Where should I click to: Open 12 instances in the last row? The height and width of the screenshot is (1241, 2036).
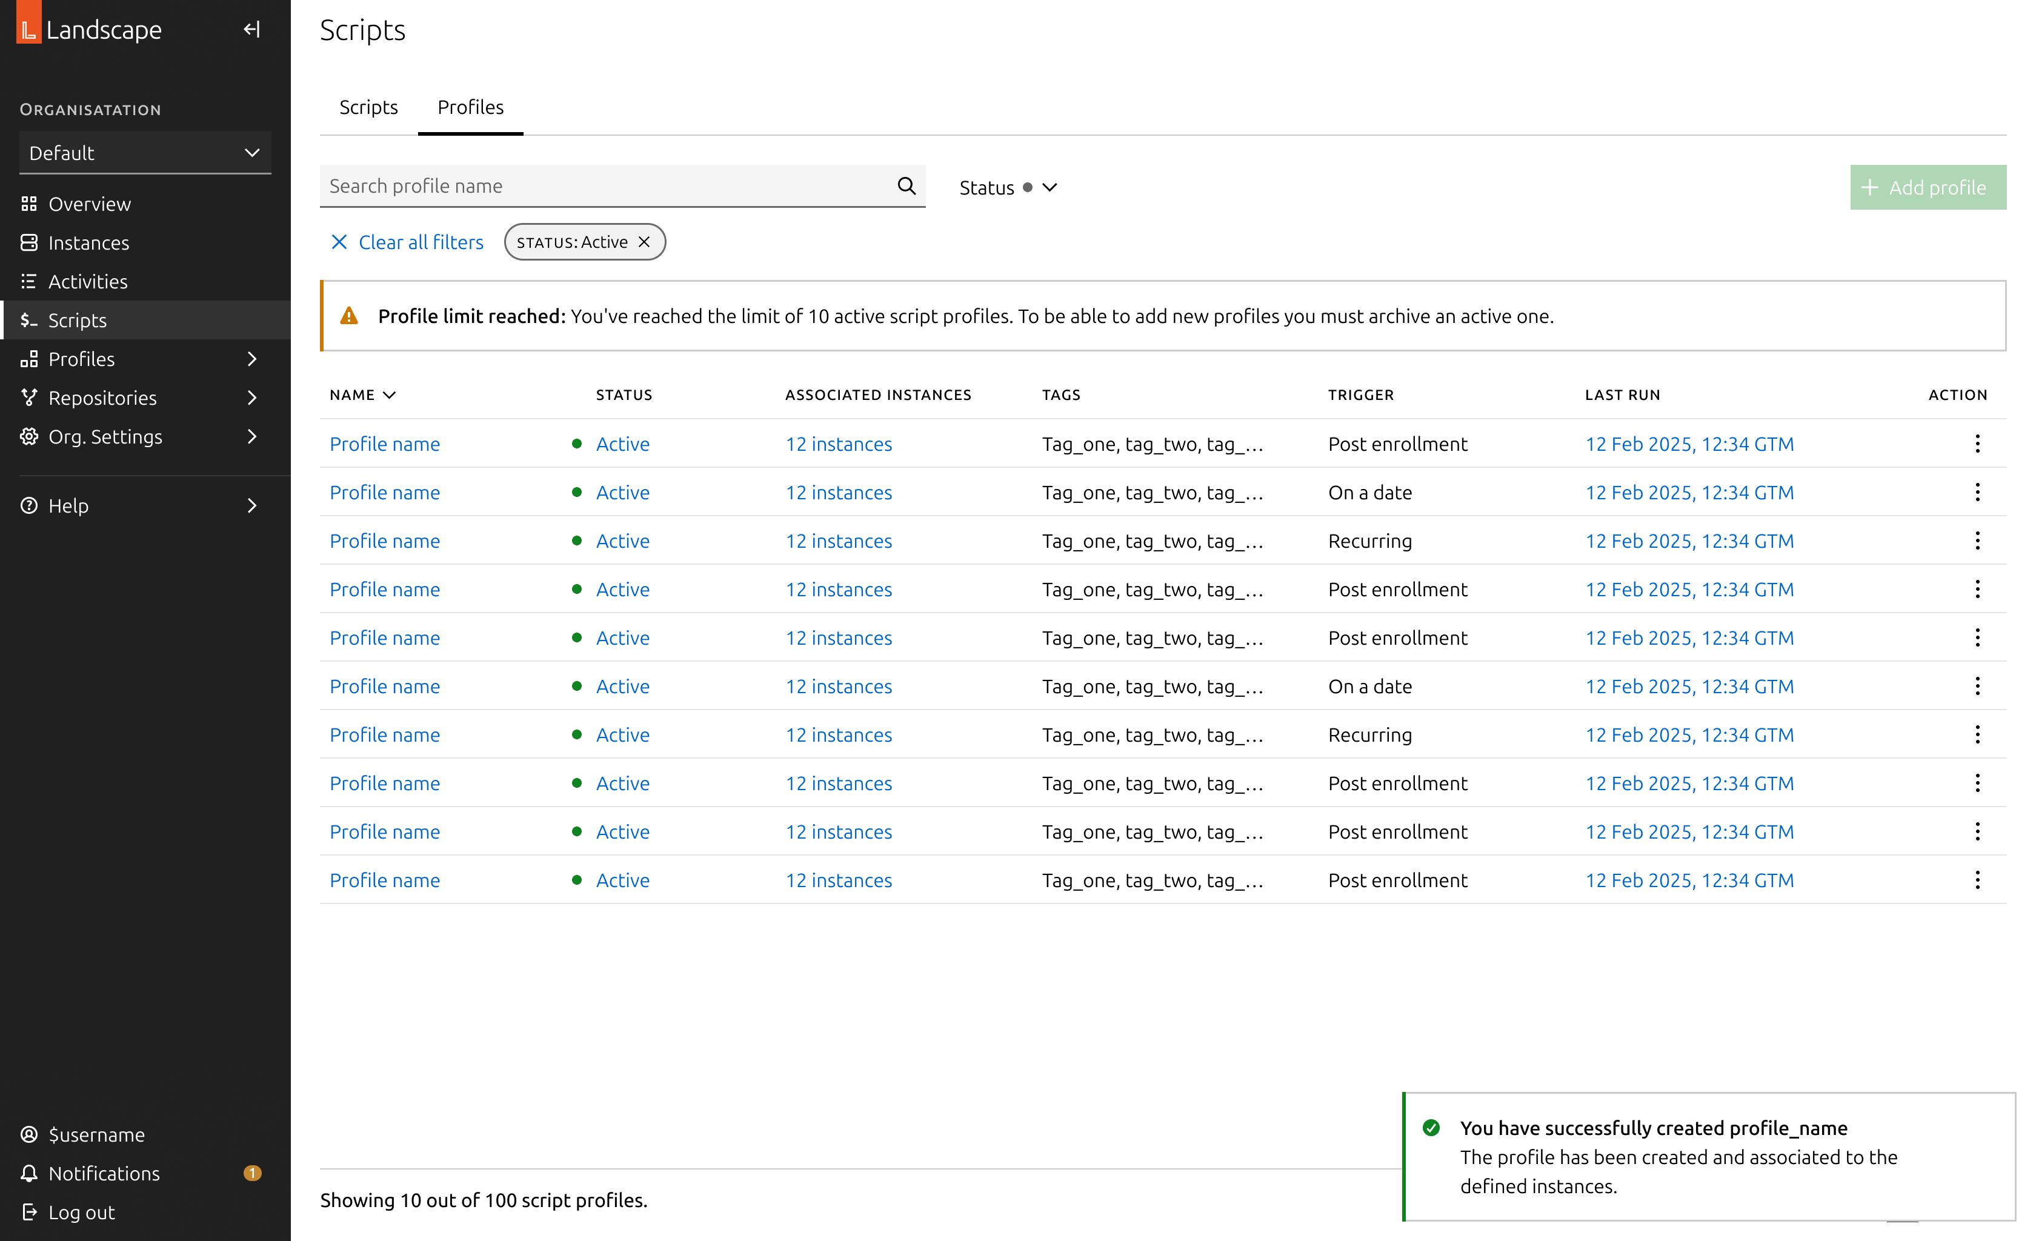pyautogui.click(x=839, y=880)
